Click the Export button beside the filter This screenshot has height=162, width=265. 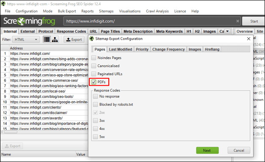point(74,40)
